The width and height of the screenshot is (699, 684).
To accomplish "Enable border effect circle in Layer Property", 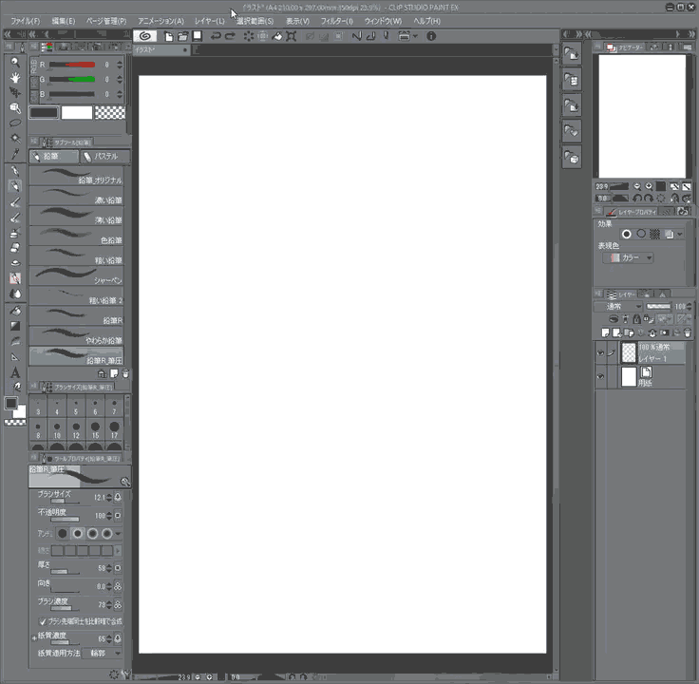I will point(626,234).
